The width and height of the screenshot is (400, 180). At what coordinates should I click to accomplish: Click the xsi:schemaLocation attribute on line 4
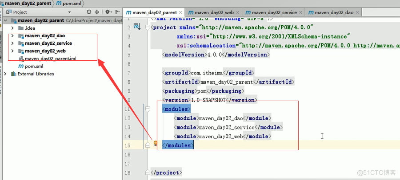[205, 46]
